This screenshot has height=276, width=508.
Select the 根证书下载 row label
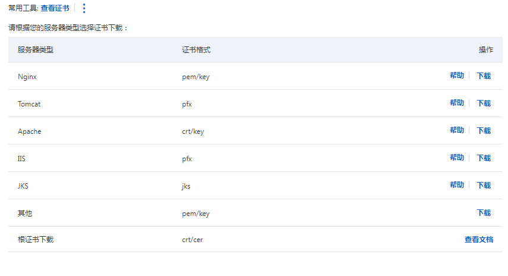36,240
